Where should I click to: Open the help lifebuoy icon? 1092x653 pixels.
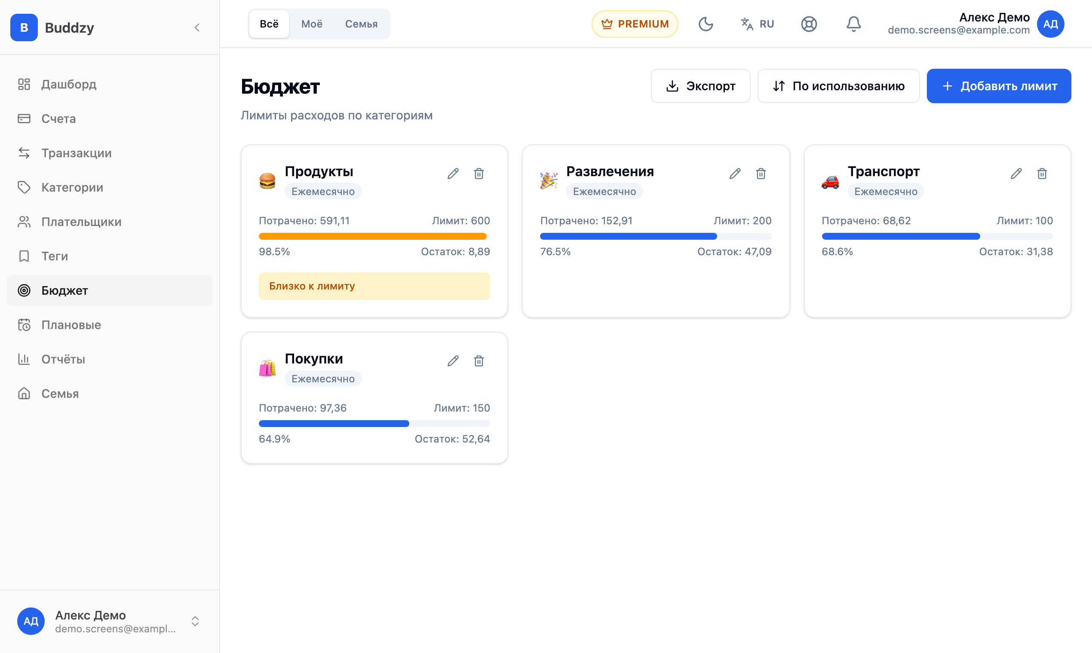tap(809, 24)
